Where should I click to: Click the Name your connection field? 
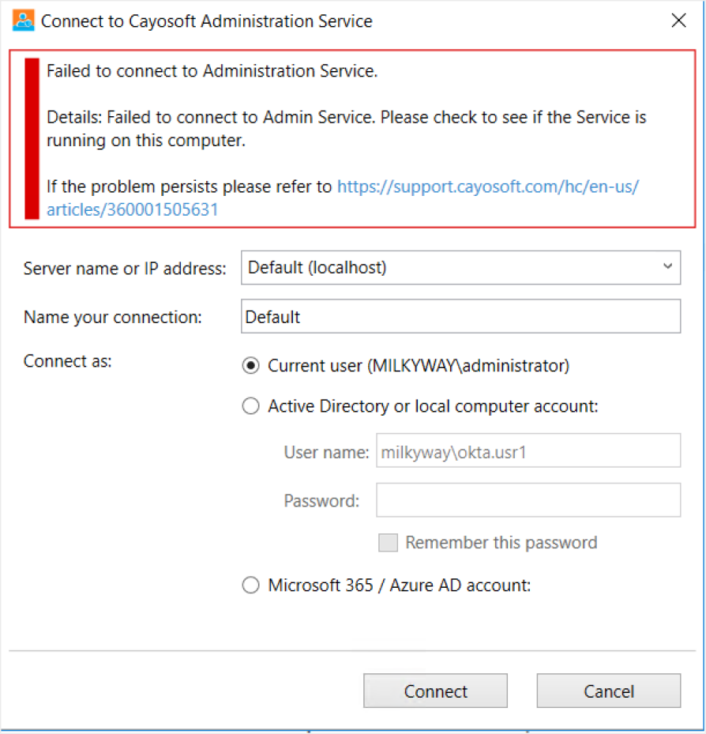point(460,317)
